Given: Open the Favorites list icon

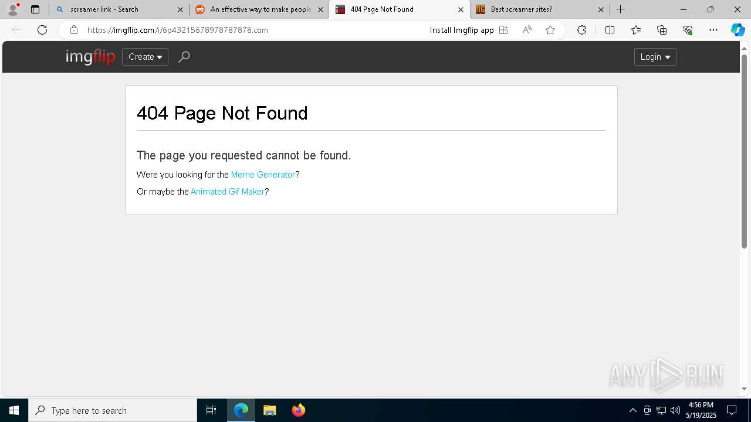Looking at the screenshot, I should pos(636,30).
